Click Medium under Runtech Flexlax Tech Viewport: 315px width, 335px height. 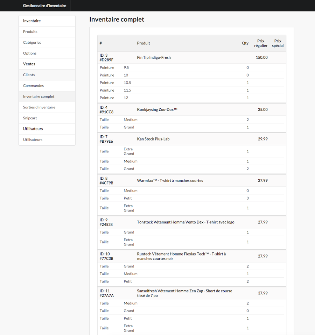tap(131, 274)
